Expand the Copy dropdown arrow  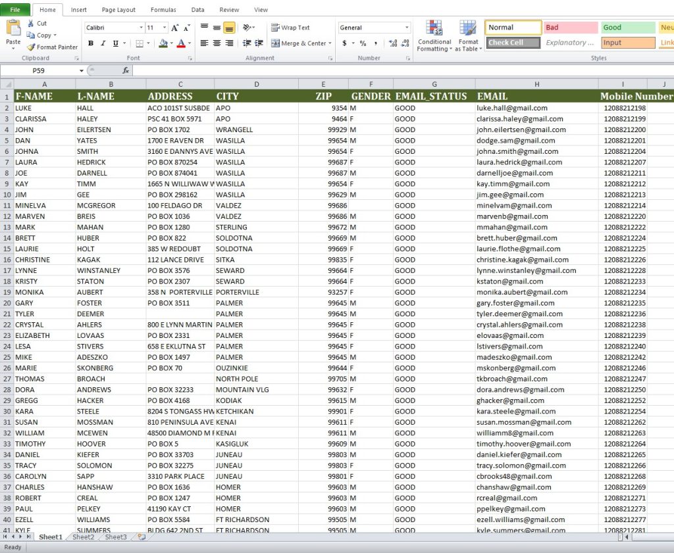[55, 36]
